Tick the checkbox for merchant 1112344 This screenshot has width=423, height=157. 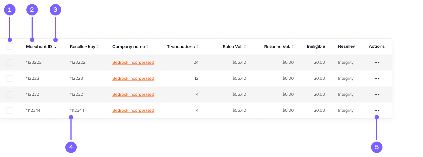tap(10, 110)
